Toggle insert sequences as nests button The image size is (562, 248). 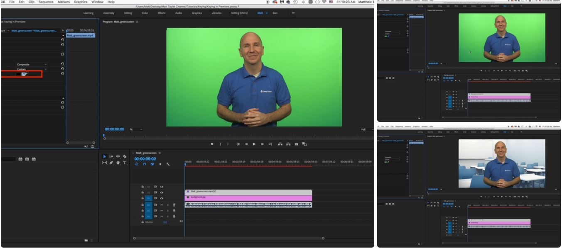(x=137, y=164)
